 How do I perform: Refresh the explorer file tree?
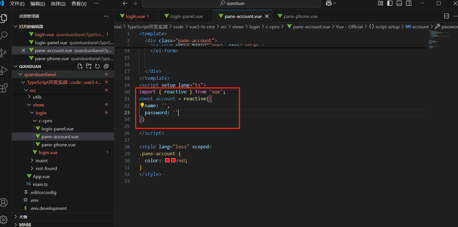click(x=97, y=66)
